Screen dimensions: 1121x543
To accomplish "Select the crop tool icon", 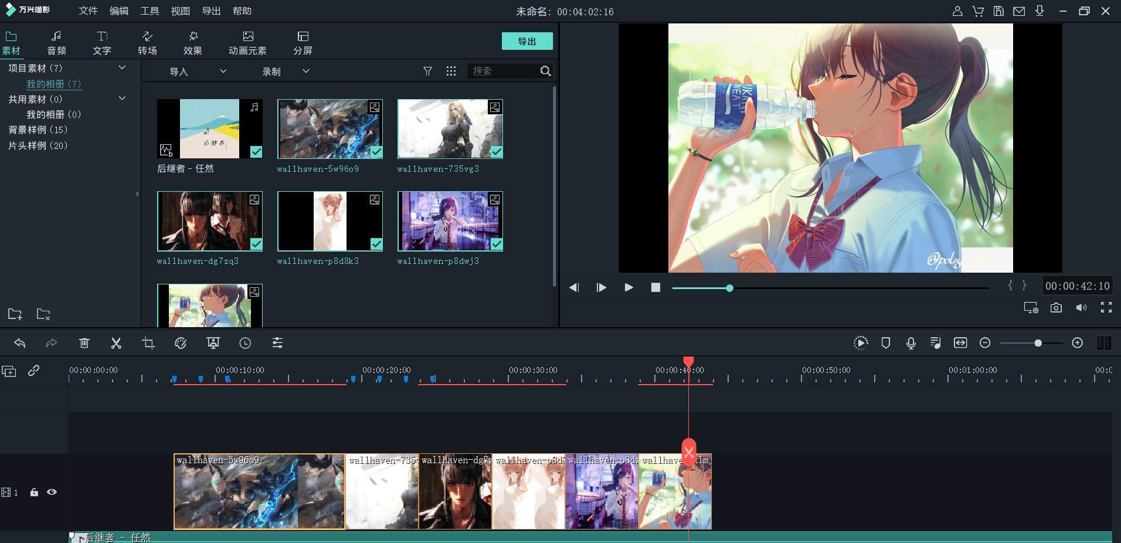I will coord(148,343).
